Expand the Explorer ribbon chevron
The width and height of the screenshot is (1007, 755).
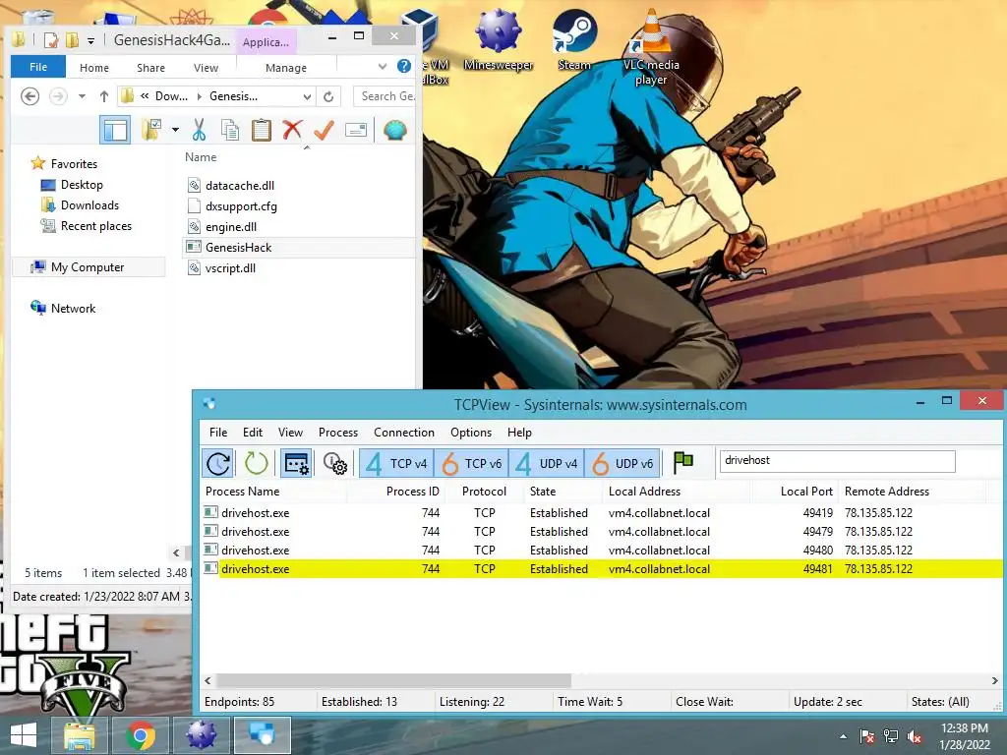click(x=383, y=66)
